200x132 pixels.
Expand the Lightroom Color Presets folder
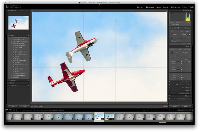coord(11,43)
